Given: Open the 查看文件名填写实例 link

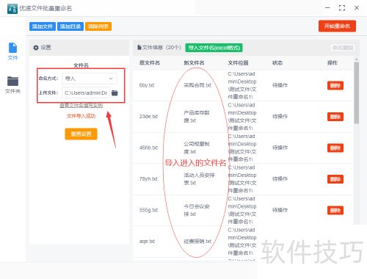Looking at the screenshot, I should 81,106.
